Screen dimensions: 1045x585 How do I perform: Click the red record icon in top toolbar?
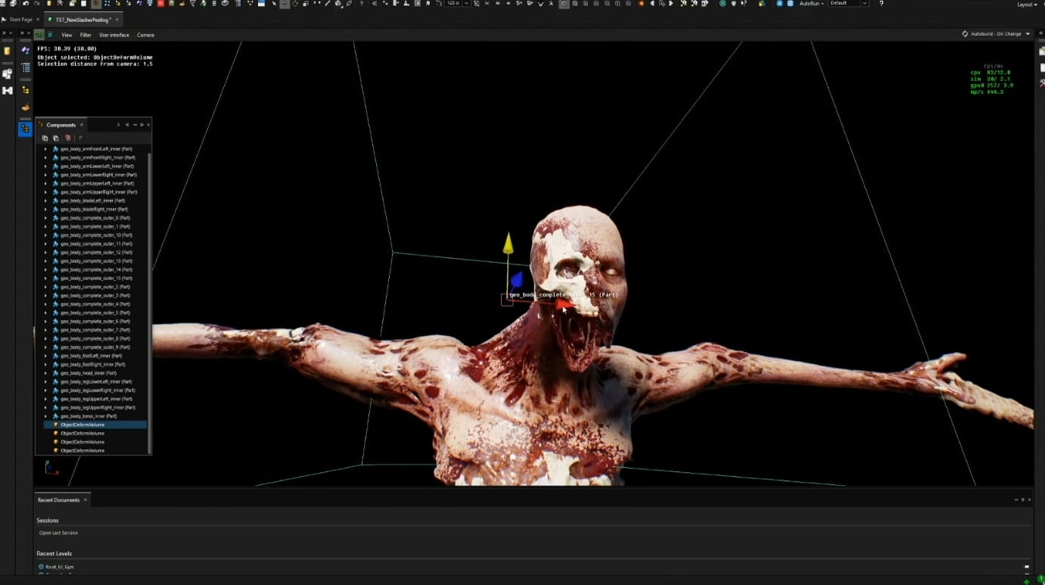click(160, 4)
